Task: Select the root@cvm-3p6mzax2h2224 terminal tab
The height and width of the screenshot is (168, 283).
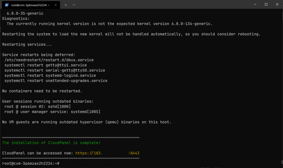Action: pos(31,5)
